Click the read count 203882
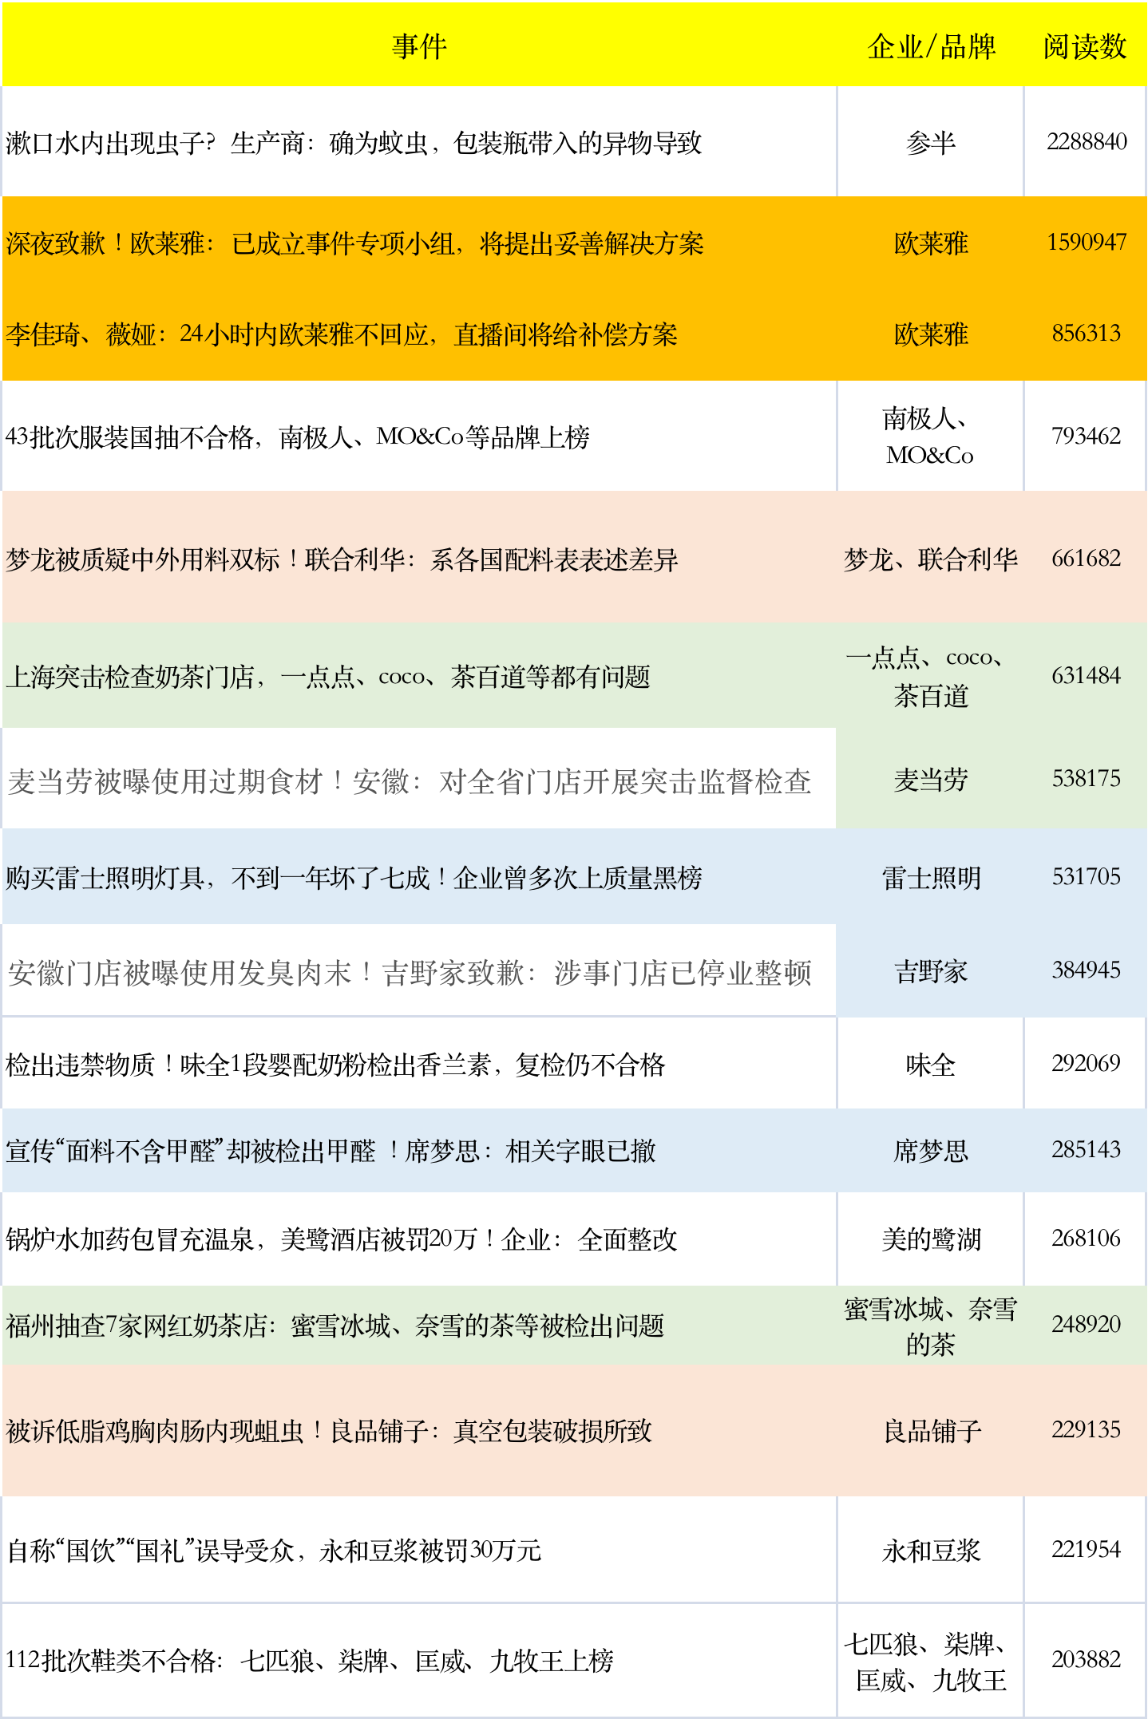 [x=1087, y=1660]
